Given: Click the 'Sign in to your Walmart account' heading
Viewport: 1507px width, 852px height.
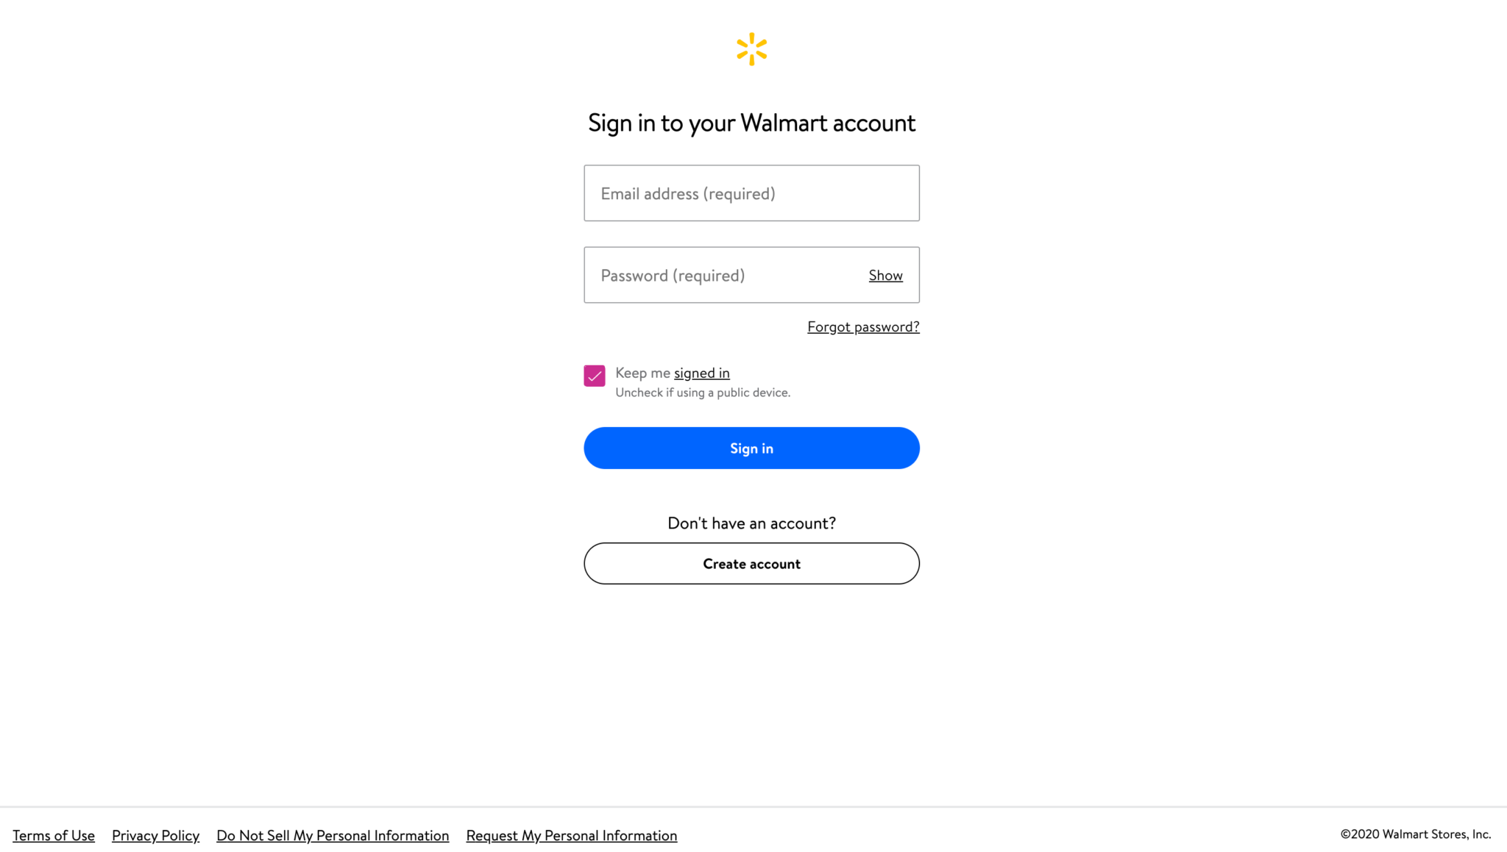Looking at the screenshot, I should coord(751,123).
